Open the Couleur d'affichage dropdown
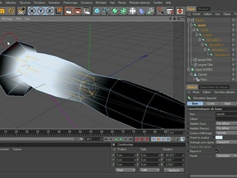This screenshot has width=237, height=178. coord(226,133)
